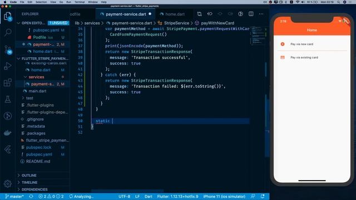Click the feedback icon in status bar
The width and height of the screenshot is (356, 200).
tap(253, 196)
